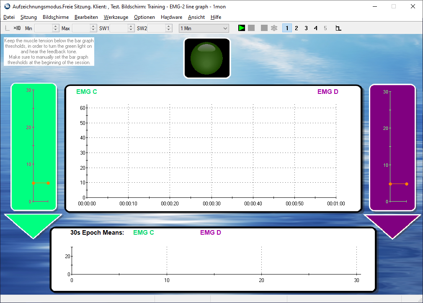Open the Bildschirme menu
This screenshot has width=423, height=303.
tap(56, 17)
